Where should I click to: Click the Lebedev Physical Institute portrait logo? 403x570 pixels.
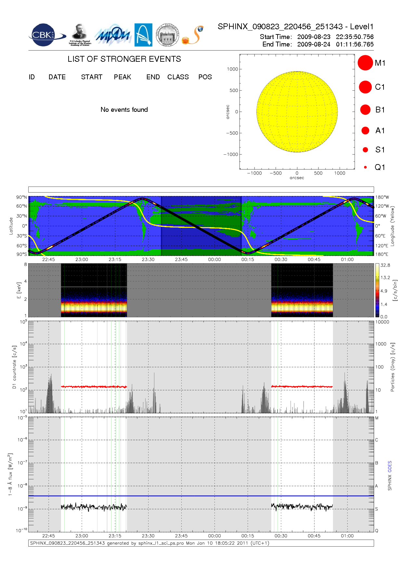point(80,35)
